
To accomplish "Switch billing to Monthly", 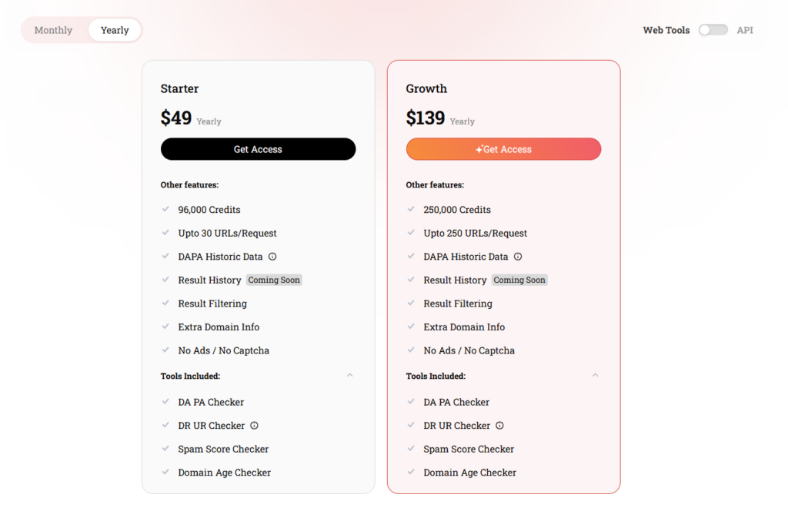I will [53, 30].
